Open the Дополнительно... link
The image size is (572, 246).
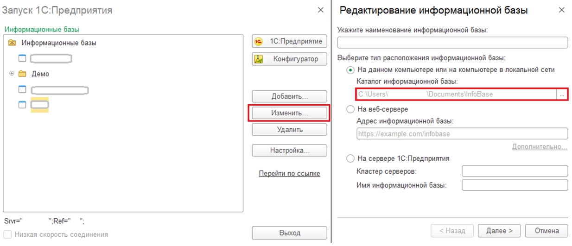click(x=540, y=147)
